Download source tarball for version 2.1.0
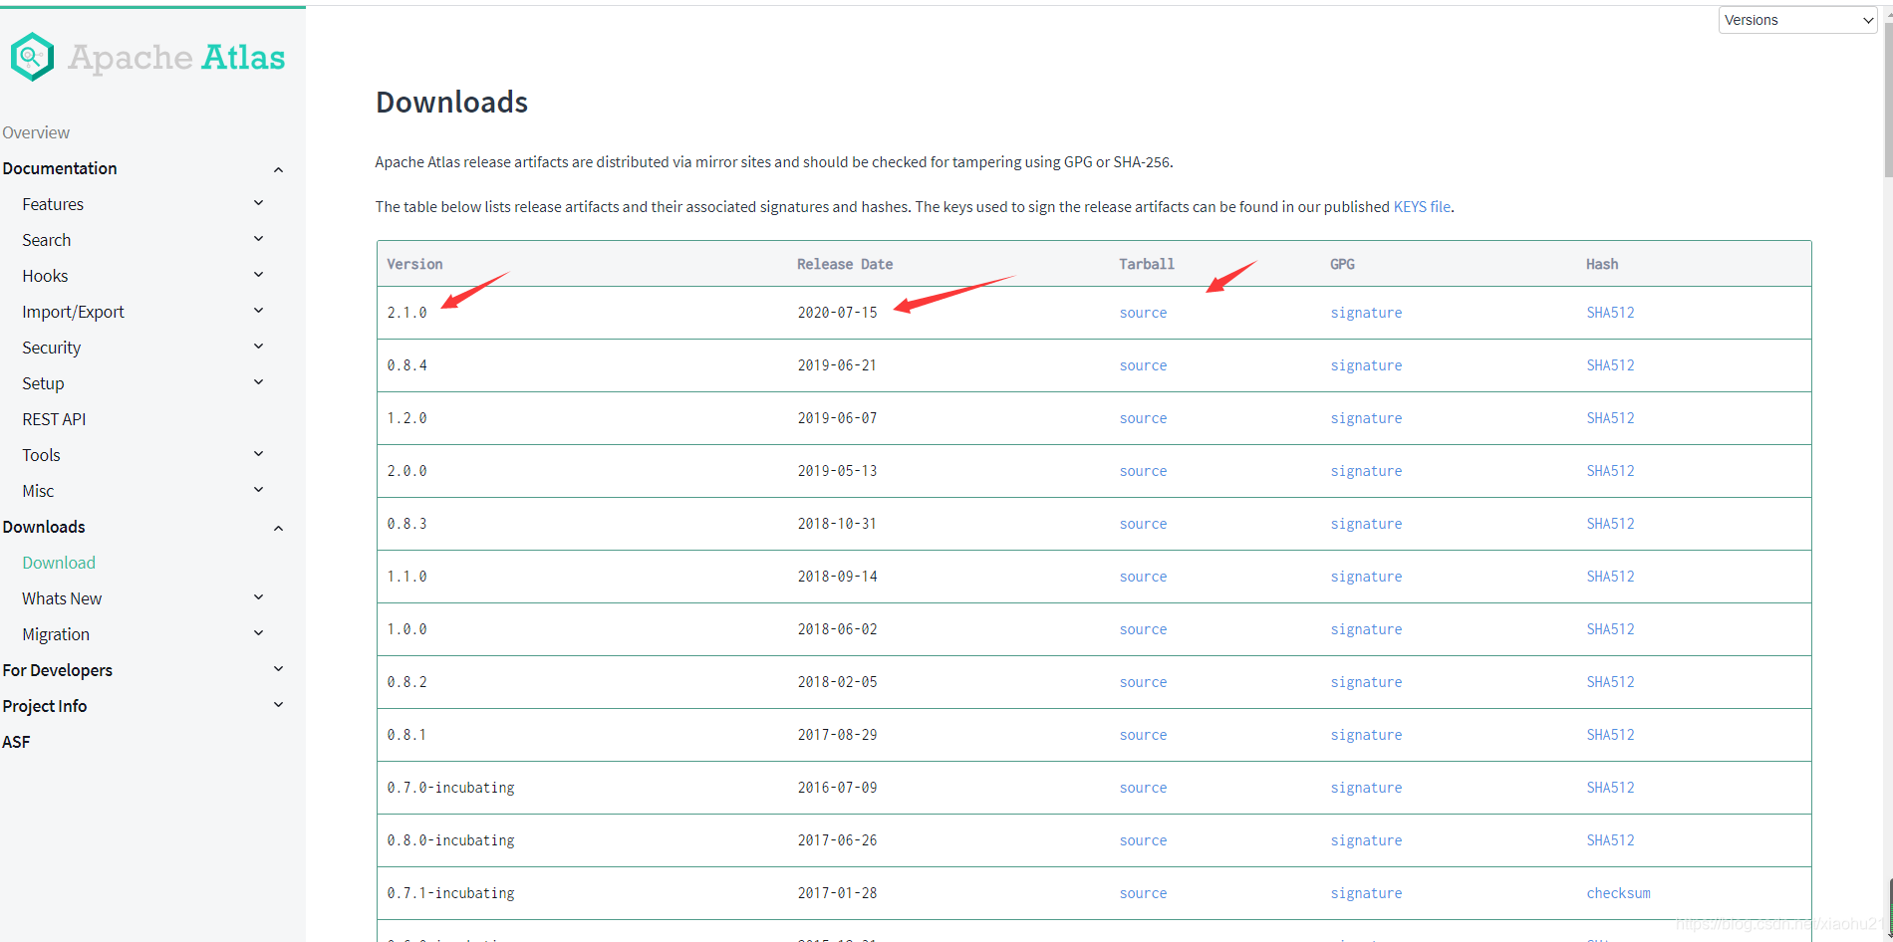The width and height of the screenshot is (1893, 942). (x=1143, y=313)
